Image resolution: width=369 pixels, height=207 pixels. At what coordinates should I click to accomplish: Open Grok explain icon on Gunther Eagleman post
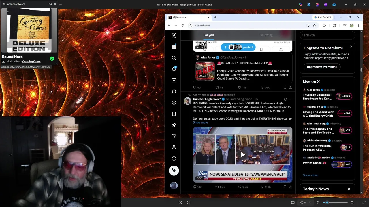pyautogui.click(x=285, y=99)
